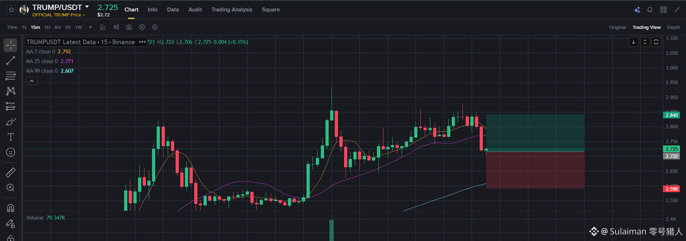Open more options on the TRUMPUSDT legend
The image size is (686, 241).
(x=142, y=42)
